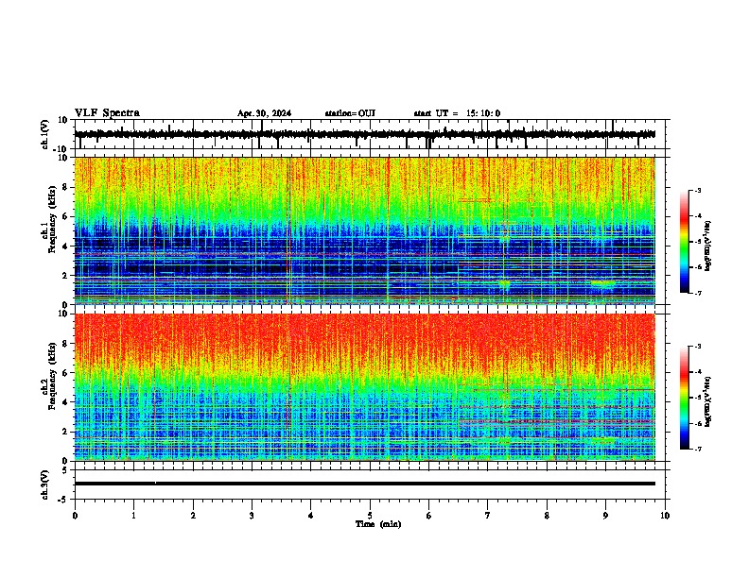Click the ch.1 spectrogram plot
The width and height of the screenshot is (749, 578).
coord(365,230)
